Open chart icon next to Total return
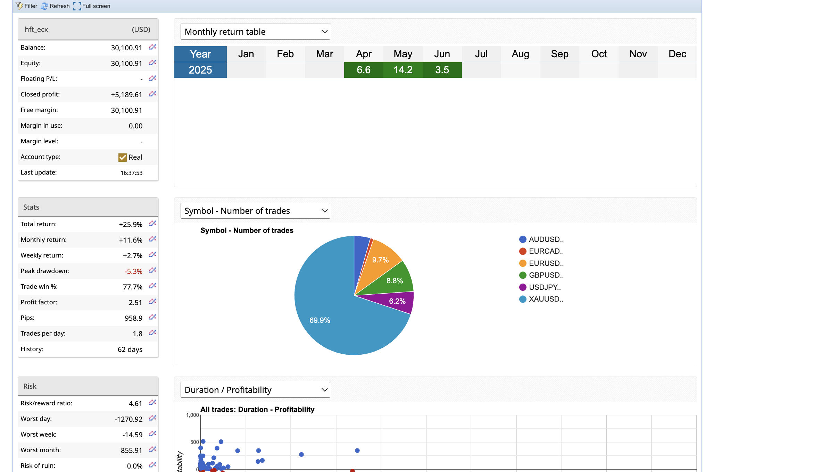Viewport: 821px width, 472px height. [152, 224]
